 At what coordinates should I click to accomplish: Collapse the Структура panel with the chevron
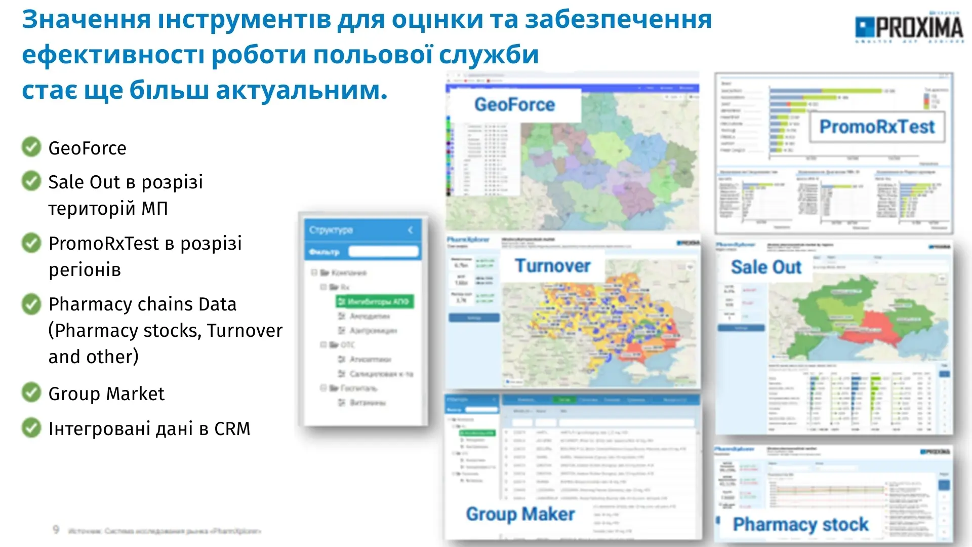coord(410,230)
